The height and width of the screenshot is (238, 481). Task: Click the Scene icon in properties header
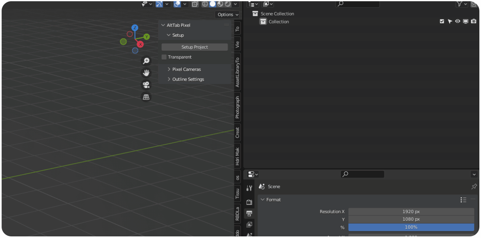click(x=262, y=186)
